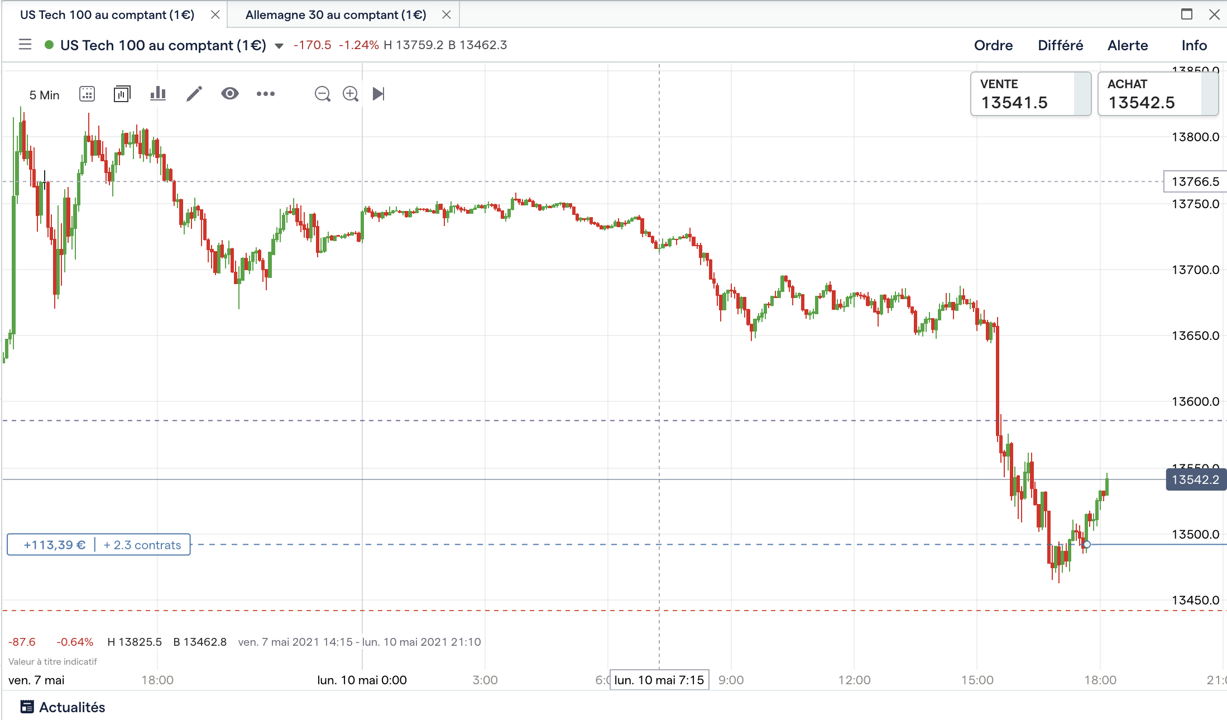Open the Ordre menu
The image size is (1227, 720).
pos(993,45)
